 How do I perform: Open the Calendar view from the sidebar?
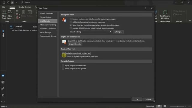point(3,82)
